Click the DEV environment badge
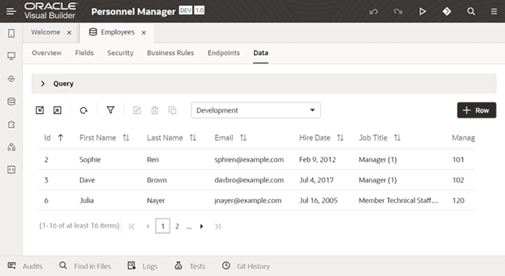The width and height of the screenshot is (505, 276). pos(185,11)
